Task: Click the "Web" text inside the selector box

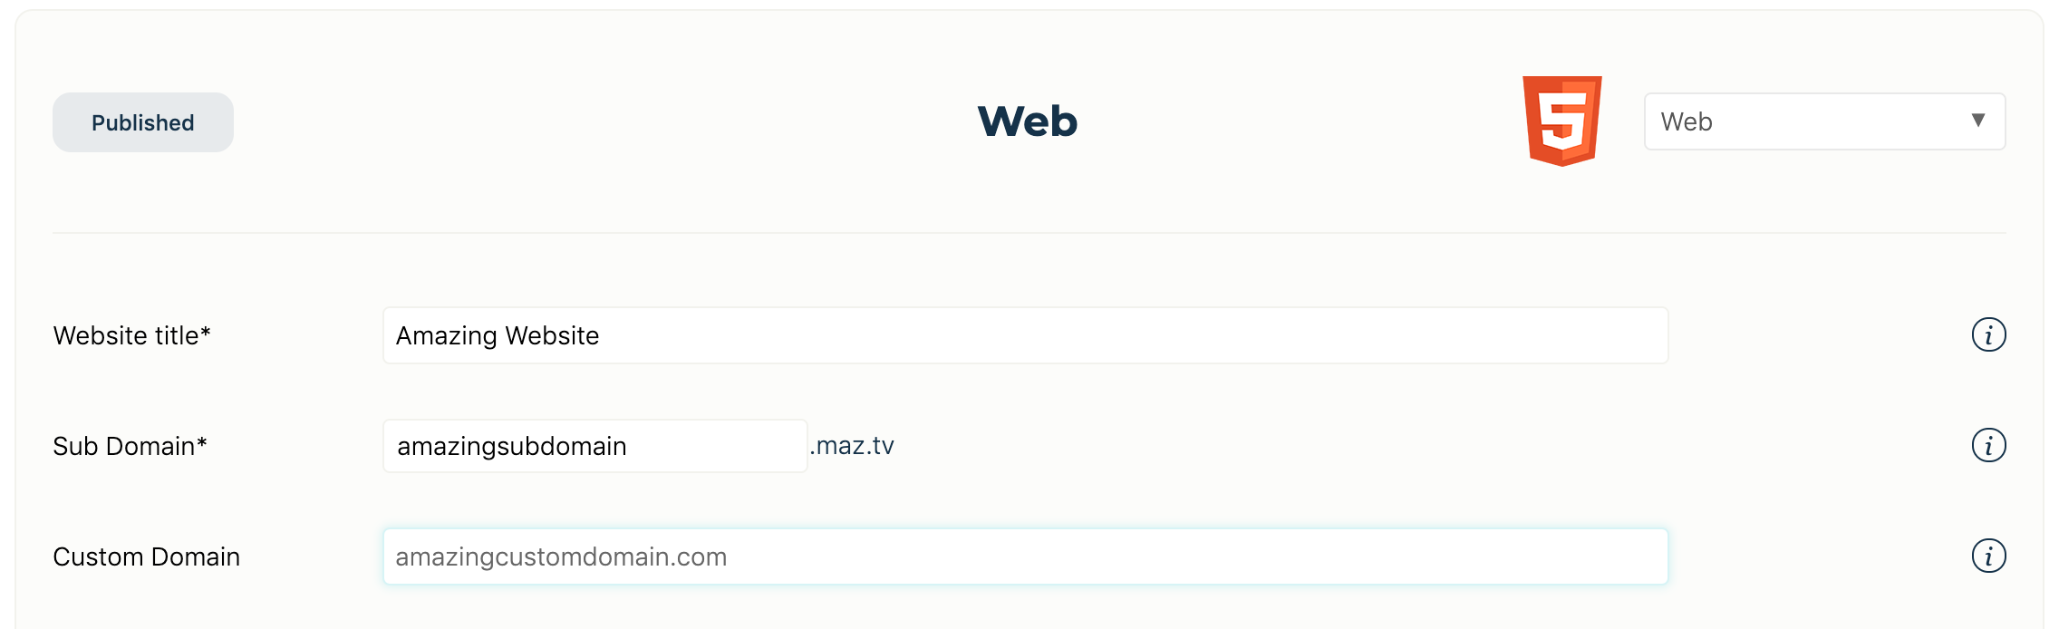Action: pyautogui.click(x=1687, y=121)
